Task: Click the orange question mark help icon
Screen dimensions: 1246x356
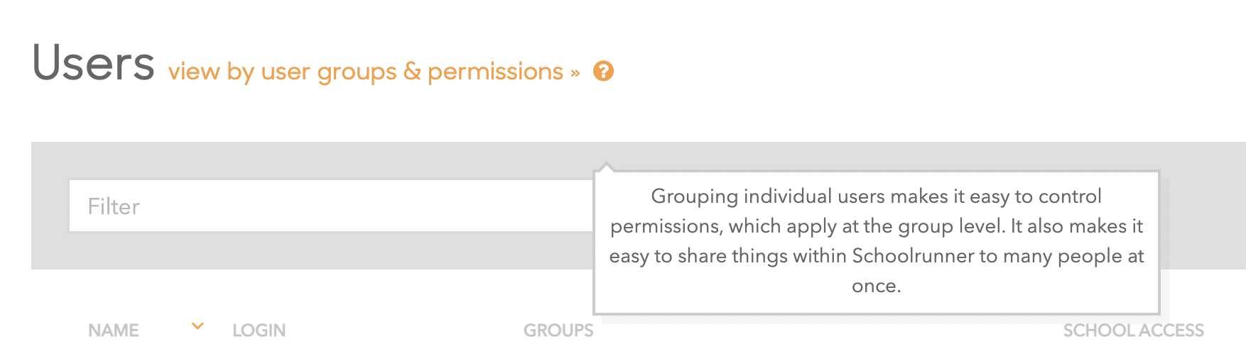Action: [603, 71]
